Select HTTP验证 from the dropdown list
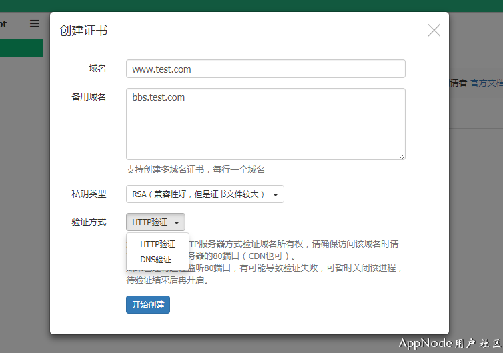 158,244
